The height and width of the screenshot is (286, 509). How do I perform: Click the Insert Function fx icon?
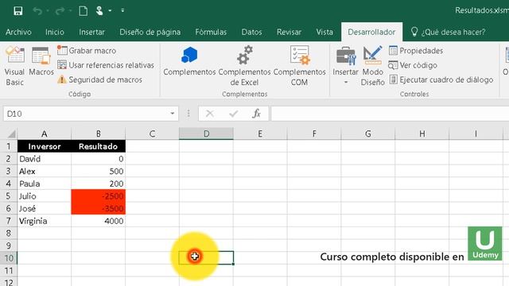(256, 114)
